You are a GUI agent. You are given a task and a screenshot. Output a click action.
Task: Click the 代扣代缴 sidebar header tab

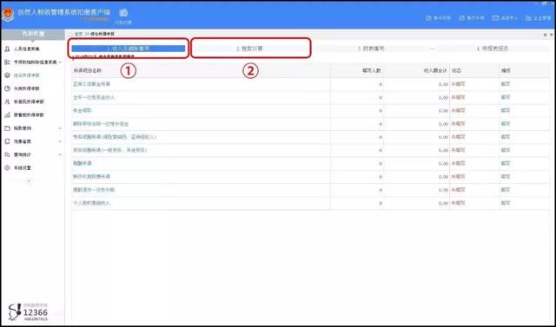[33, 34]
